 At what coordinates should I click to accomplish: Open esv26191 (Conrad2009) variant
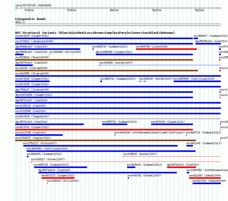pyautogui.click(x=106, y=71)
